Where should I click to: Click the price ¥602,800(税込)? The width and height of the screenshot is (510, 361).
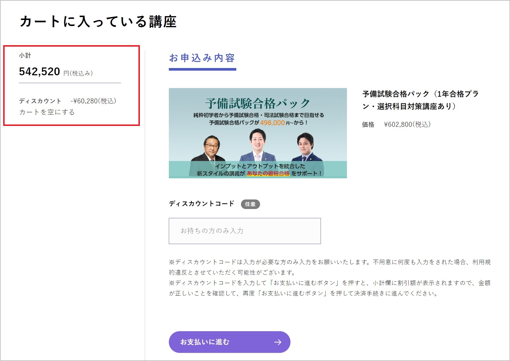tap(407, 124)
